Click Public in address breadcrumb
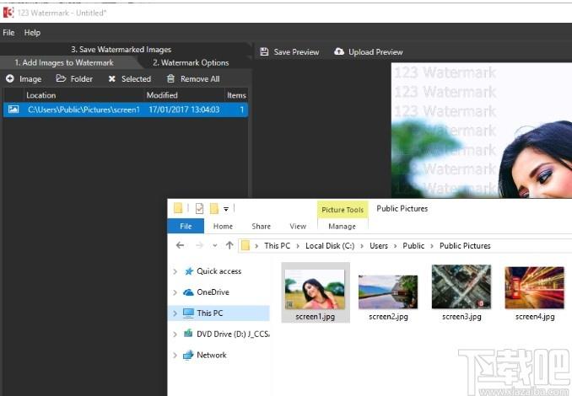The image size is (572, 396). [x=413, y=246]
